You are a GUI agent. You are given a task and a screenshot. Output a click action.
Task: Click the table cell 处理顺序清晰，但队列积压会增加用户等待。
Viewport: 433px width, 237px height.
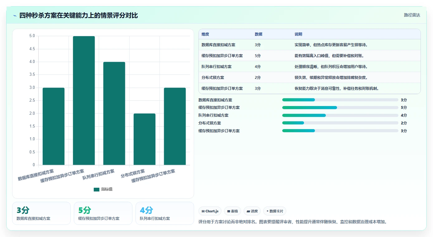point(332,67)
